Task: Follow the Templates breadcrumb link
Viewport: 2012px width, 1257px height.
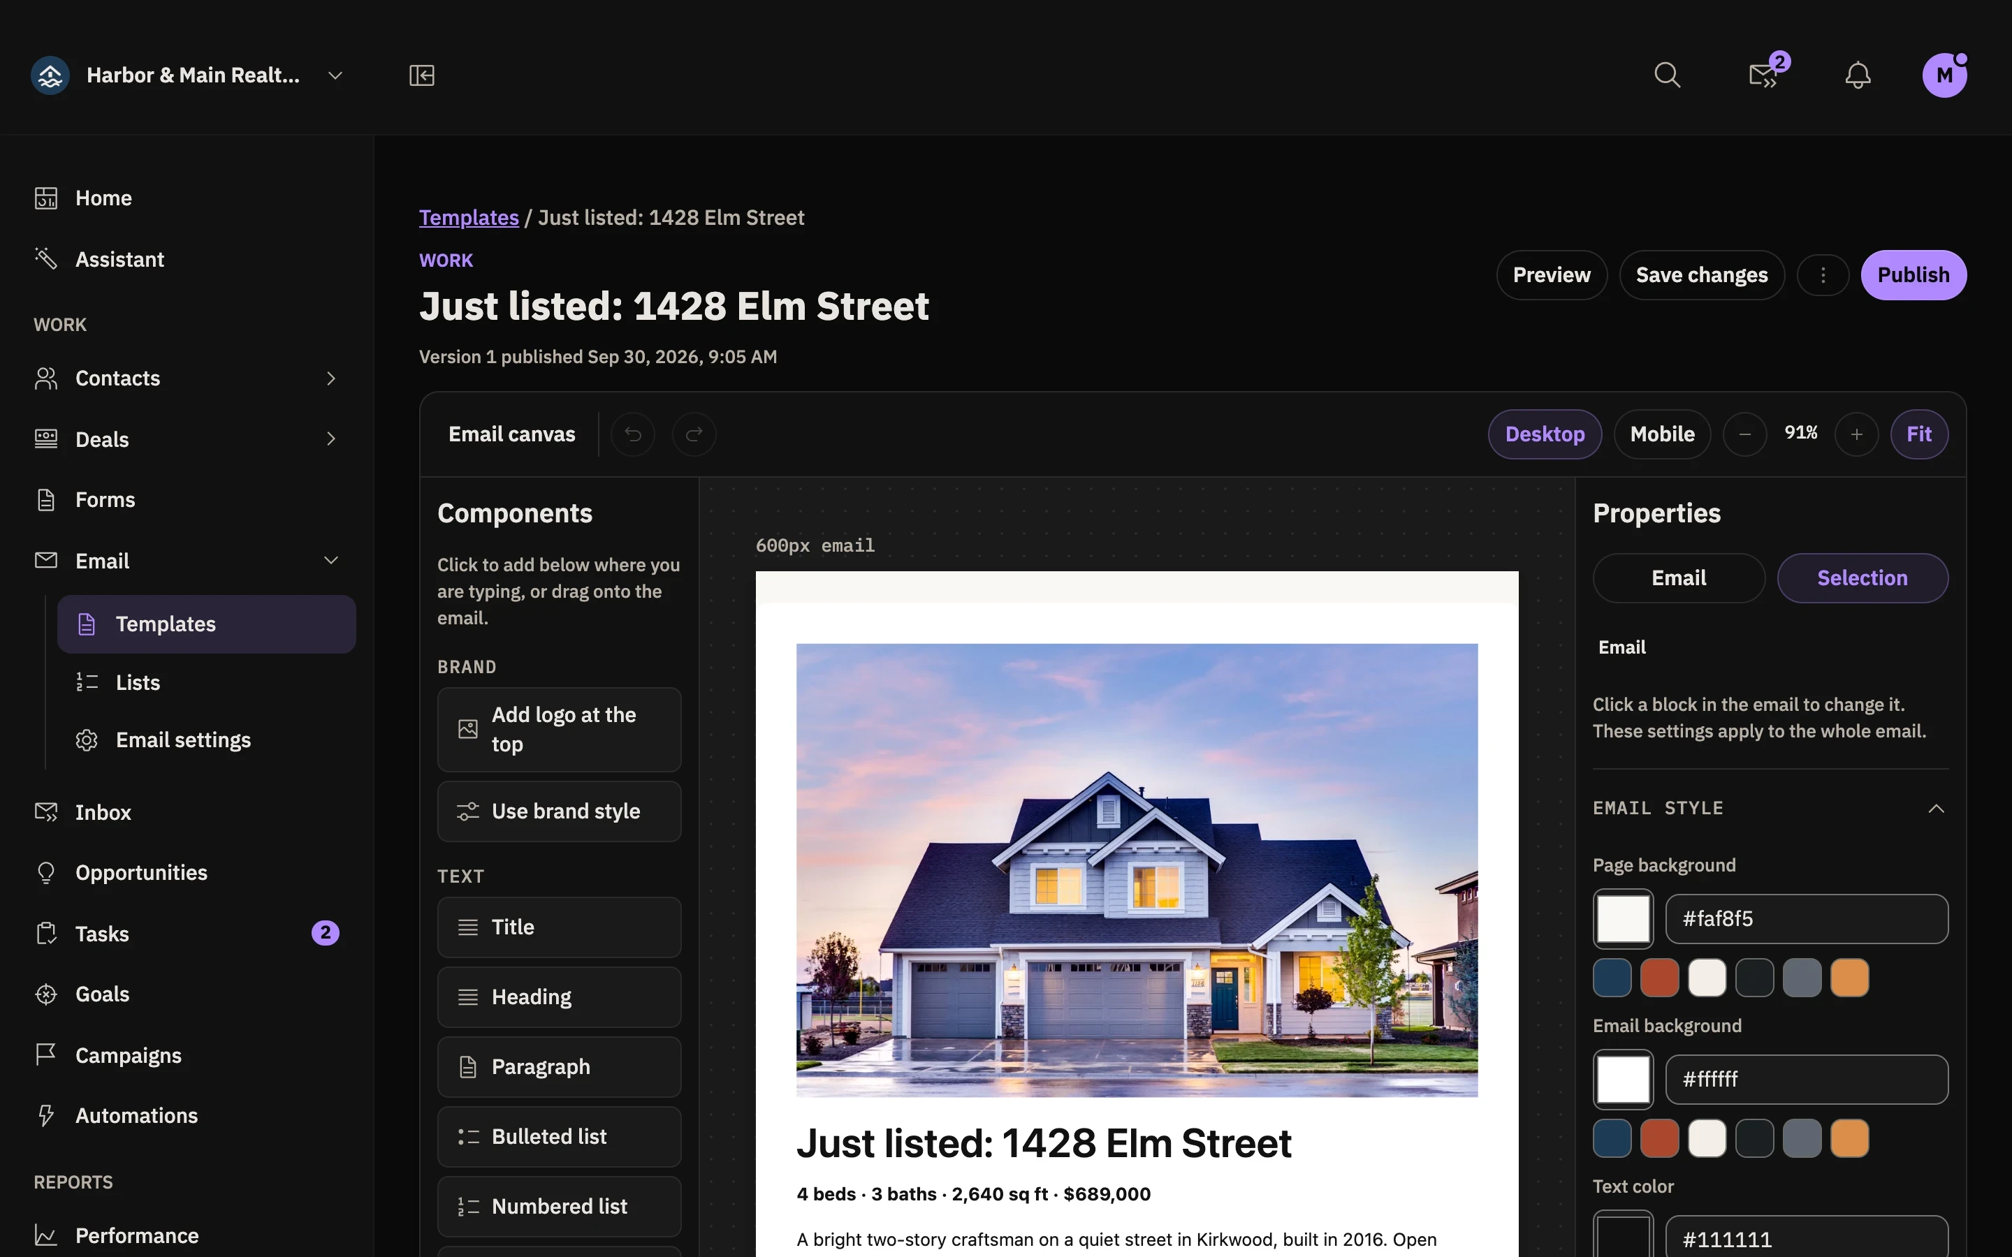Action: click(x=469, y=218)
